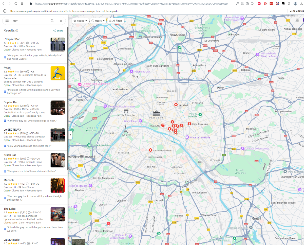304x245 pixels.
Task: Click the magnifier search icon
Action: [x=52, y=21]
